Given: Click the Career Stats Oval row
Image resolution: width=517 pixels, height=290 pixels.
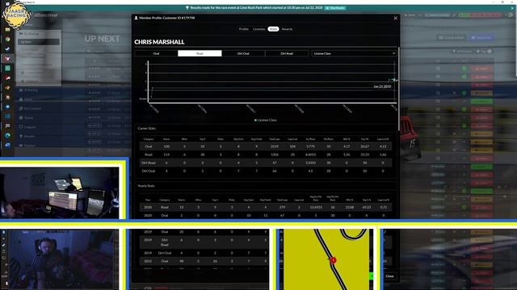Looking at the screenshot, I should click(x=266, y=147).
